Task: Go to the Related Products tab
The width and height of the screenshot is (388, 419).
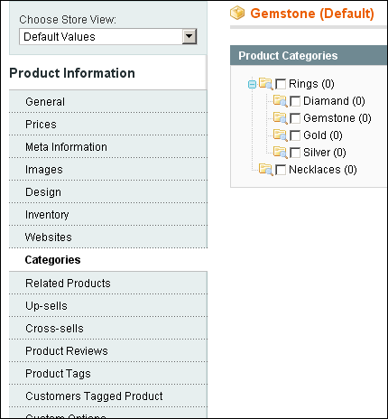Action: (108, 283)
